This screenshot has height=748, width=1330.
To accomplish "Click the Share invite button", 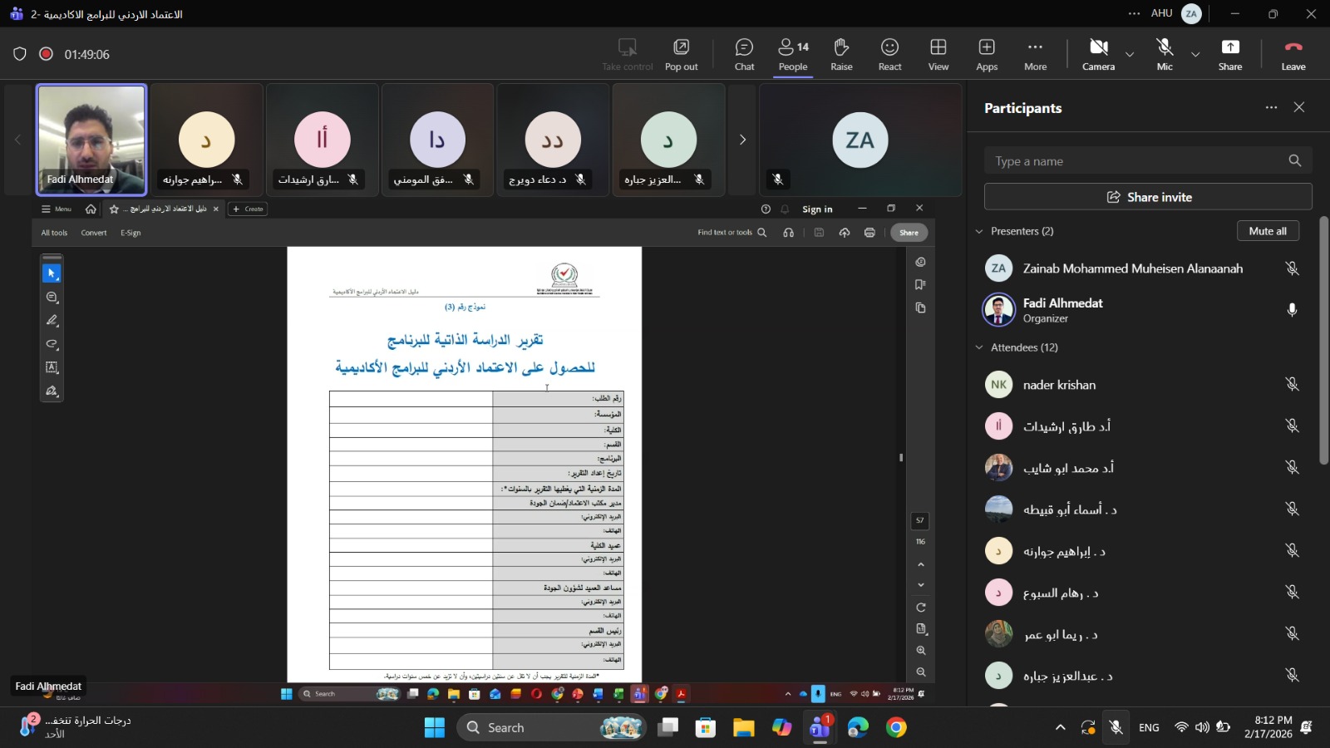I will pos(1148,197).
